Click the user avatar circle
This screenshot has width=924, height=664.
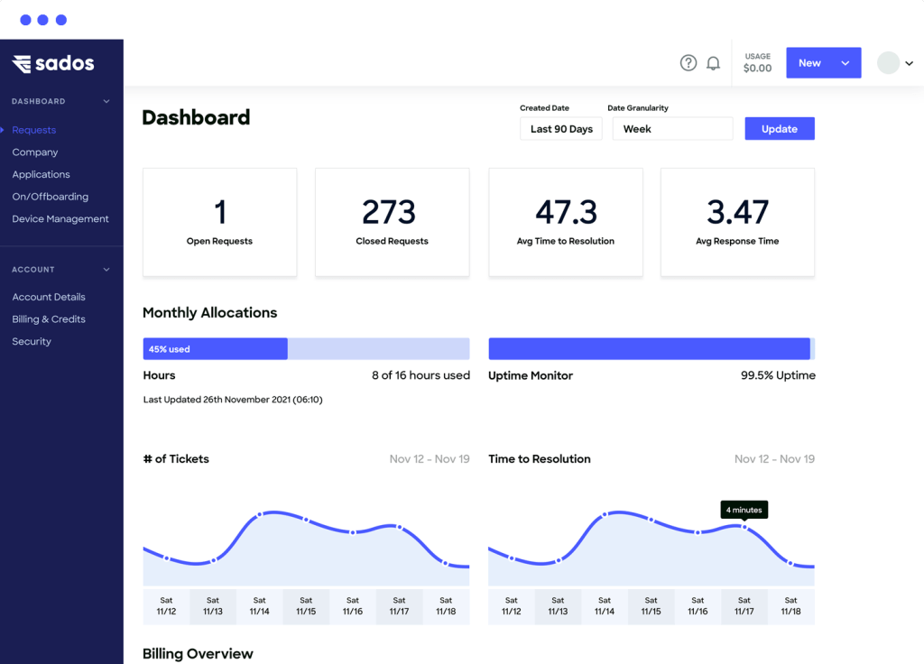pyautogui.click(x=889, y=63)
